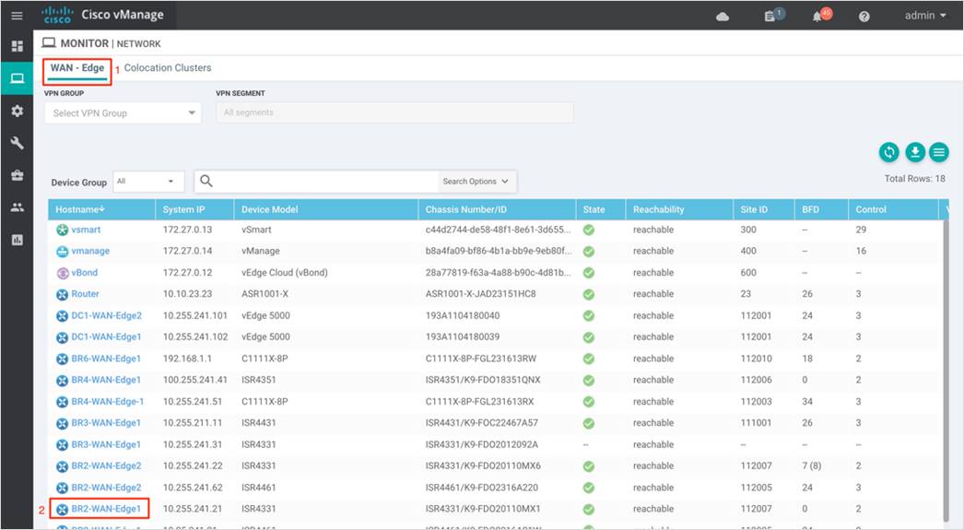The image size is (964, 530).
Task: Open the Dashboard sidebar icon
Action: pos(18,46)
